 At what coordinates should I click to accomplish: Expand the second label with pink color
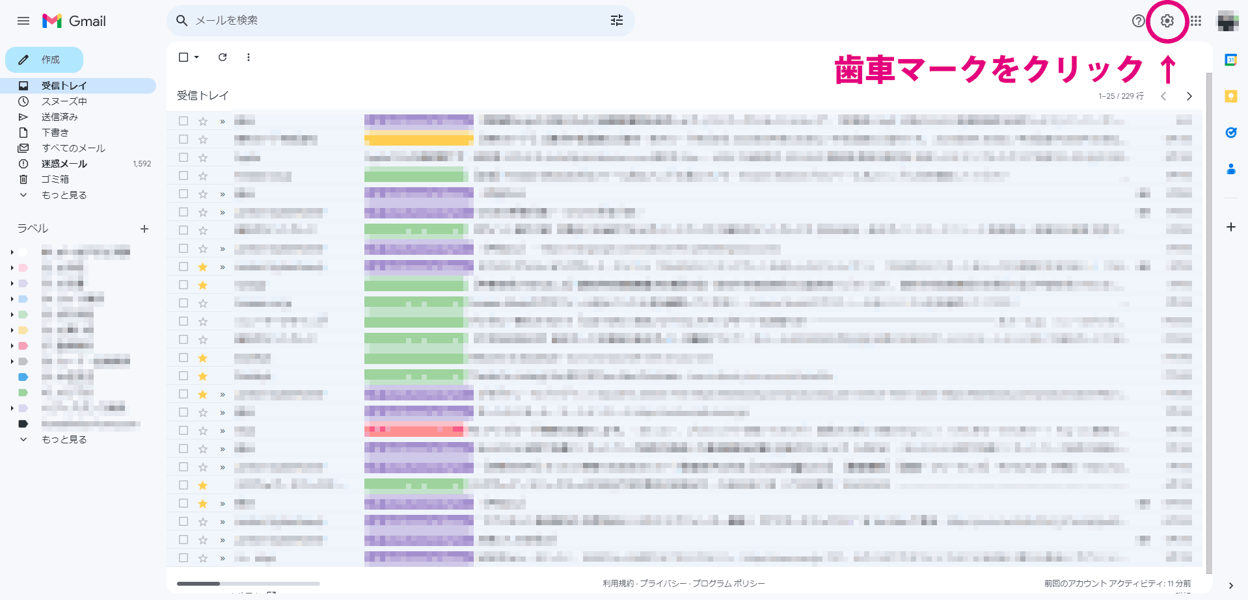click(x=12, y=268)
